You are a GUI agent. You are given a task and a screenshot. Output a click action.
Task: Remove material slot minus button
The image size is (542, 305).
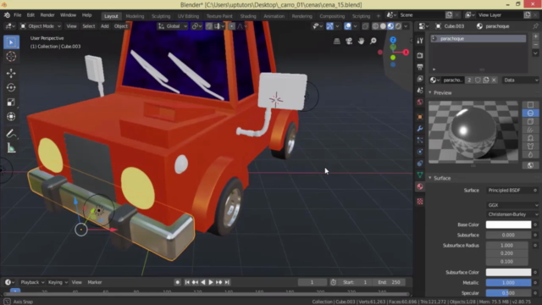click(x=535, y=45)
